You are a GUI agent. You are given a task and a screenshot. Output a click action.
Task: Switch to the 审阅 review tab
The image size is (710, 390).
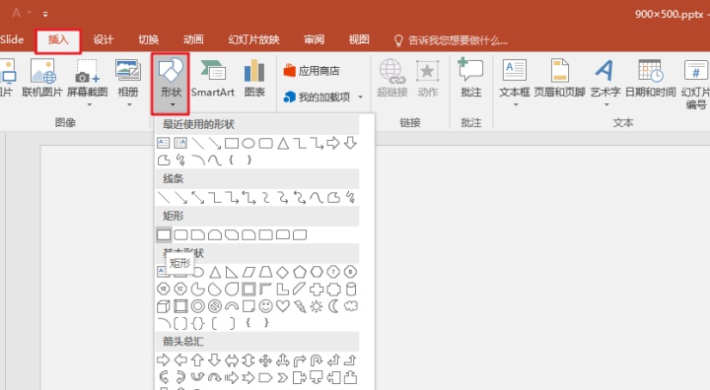(x=314, y=40)
